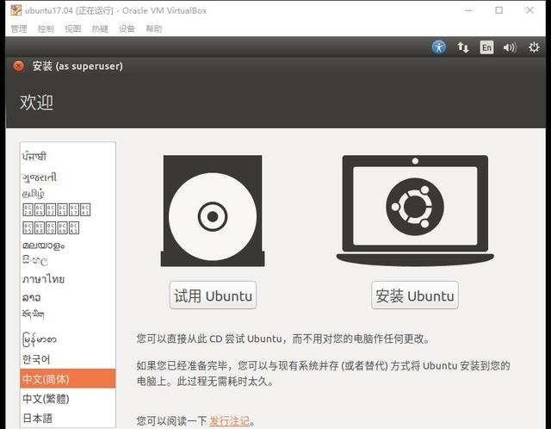Open the 管理 menu
551x429 pixels.
tap(19, 28)
